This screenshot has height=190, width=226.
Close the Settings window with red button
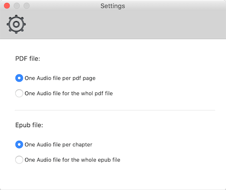click(x=7, y=6)
